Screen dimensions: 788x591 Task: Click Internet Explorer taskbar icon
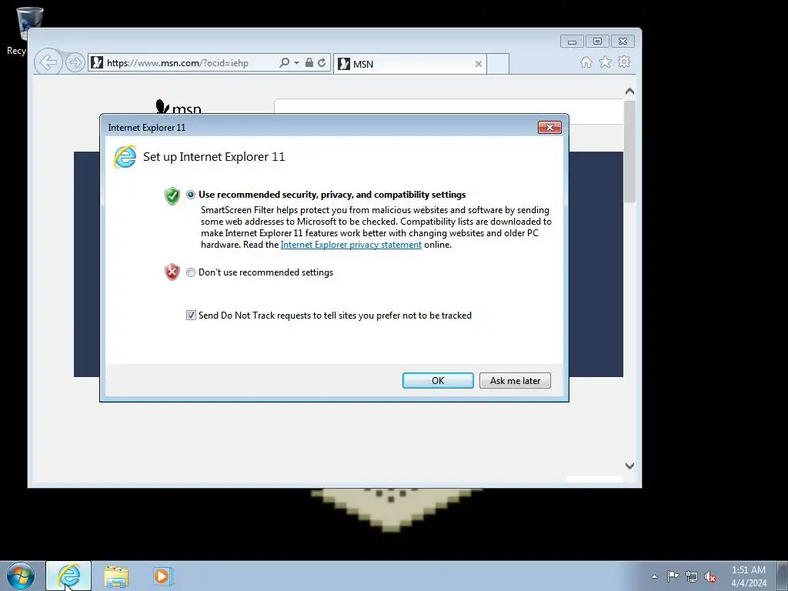click(x=68, y=576)
